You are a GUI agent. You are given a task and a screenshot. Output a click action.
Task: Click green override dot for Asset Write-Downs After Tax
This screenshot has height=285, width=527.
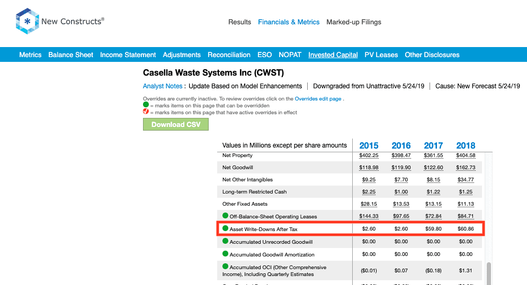(225, 228)
